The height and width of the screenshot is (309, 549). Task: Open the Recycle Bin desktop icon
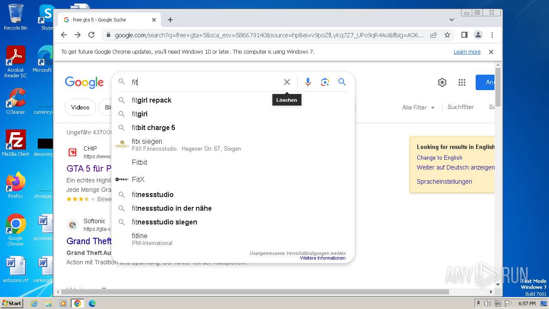coord(15,17)
